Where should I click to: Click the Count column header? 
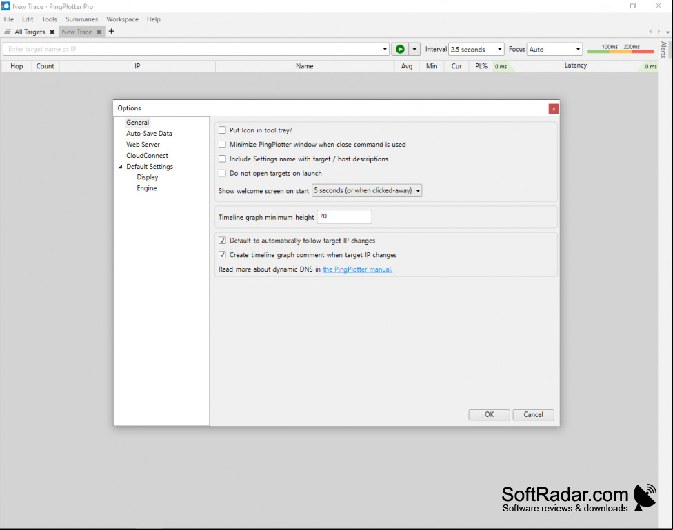tap(45, 66)
